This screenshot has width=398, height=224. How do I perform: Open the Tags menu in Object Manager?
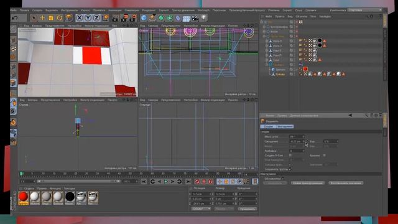[x=313, y=17]
